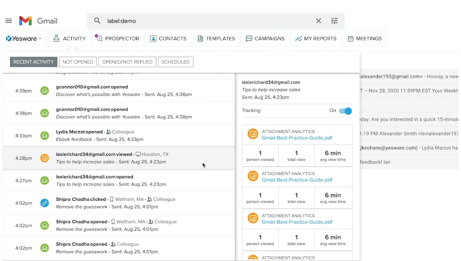The height and width of the screenshot is (261, 461).
Task: Click the opened-email icon for Lydia Marzot
Action: pyautogui.click(x=44, y=135)
